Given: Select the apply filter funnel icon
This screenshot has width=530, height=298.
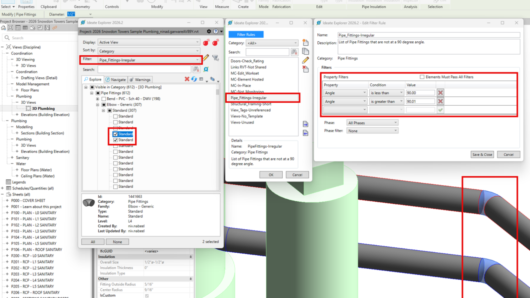Looking at the screenshot, I should click(x=215, y=58).
